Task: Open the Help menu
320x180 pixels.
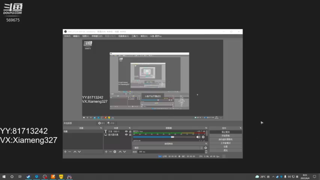Action: coord(144,36)
